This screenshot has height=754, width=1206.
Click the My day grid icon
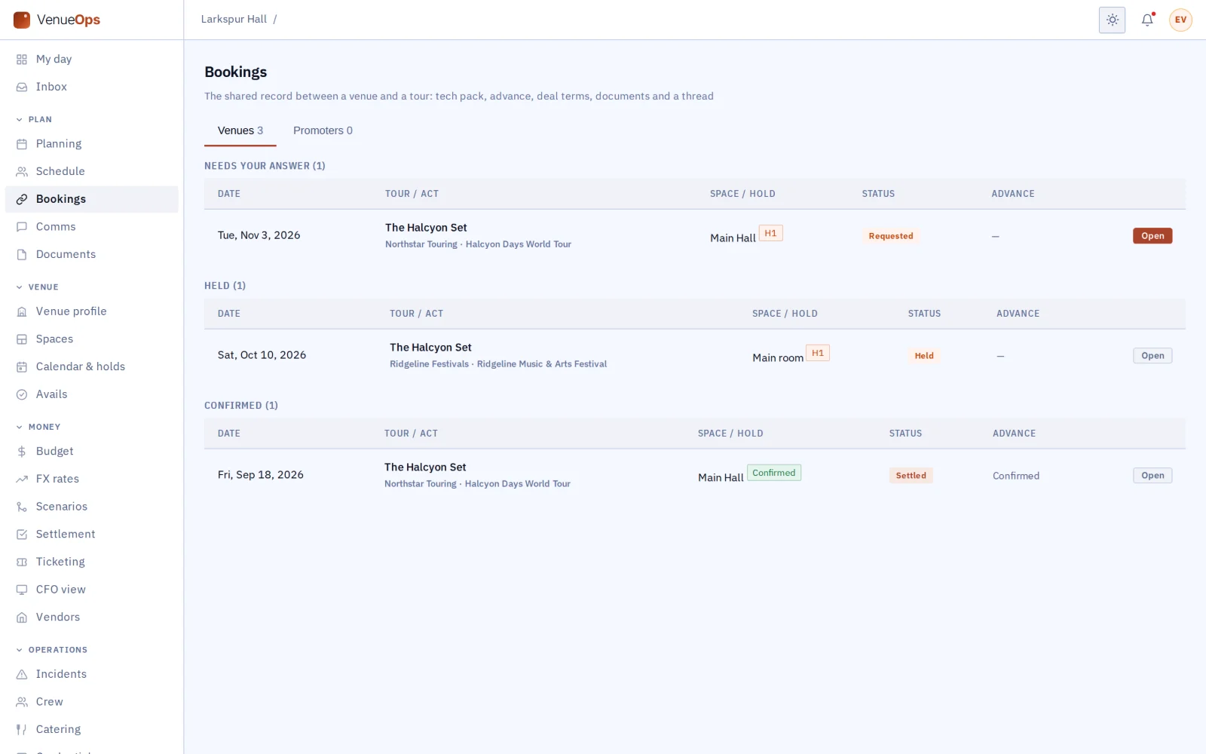tap(22, 60)
